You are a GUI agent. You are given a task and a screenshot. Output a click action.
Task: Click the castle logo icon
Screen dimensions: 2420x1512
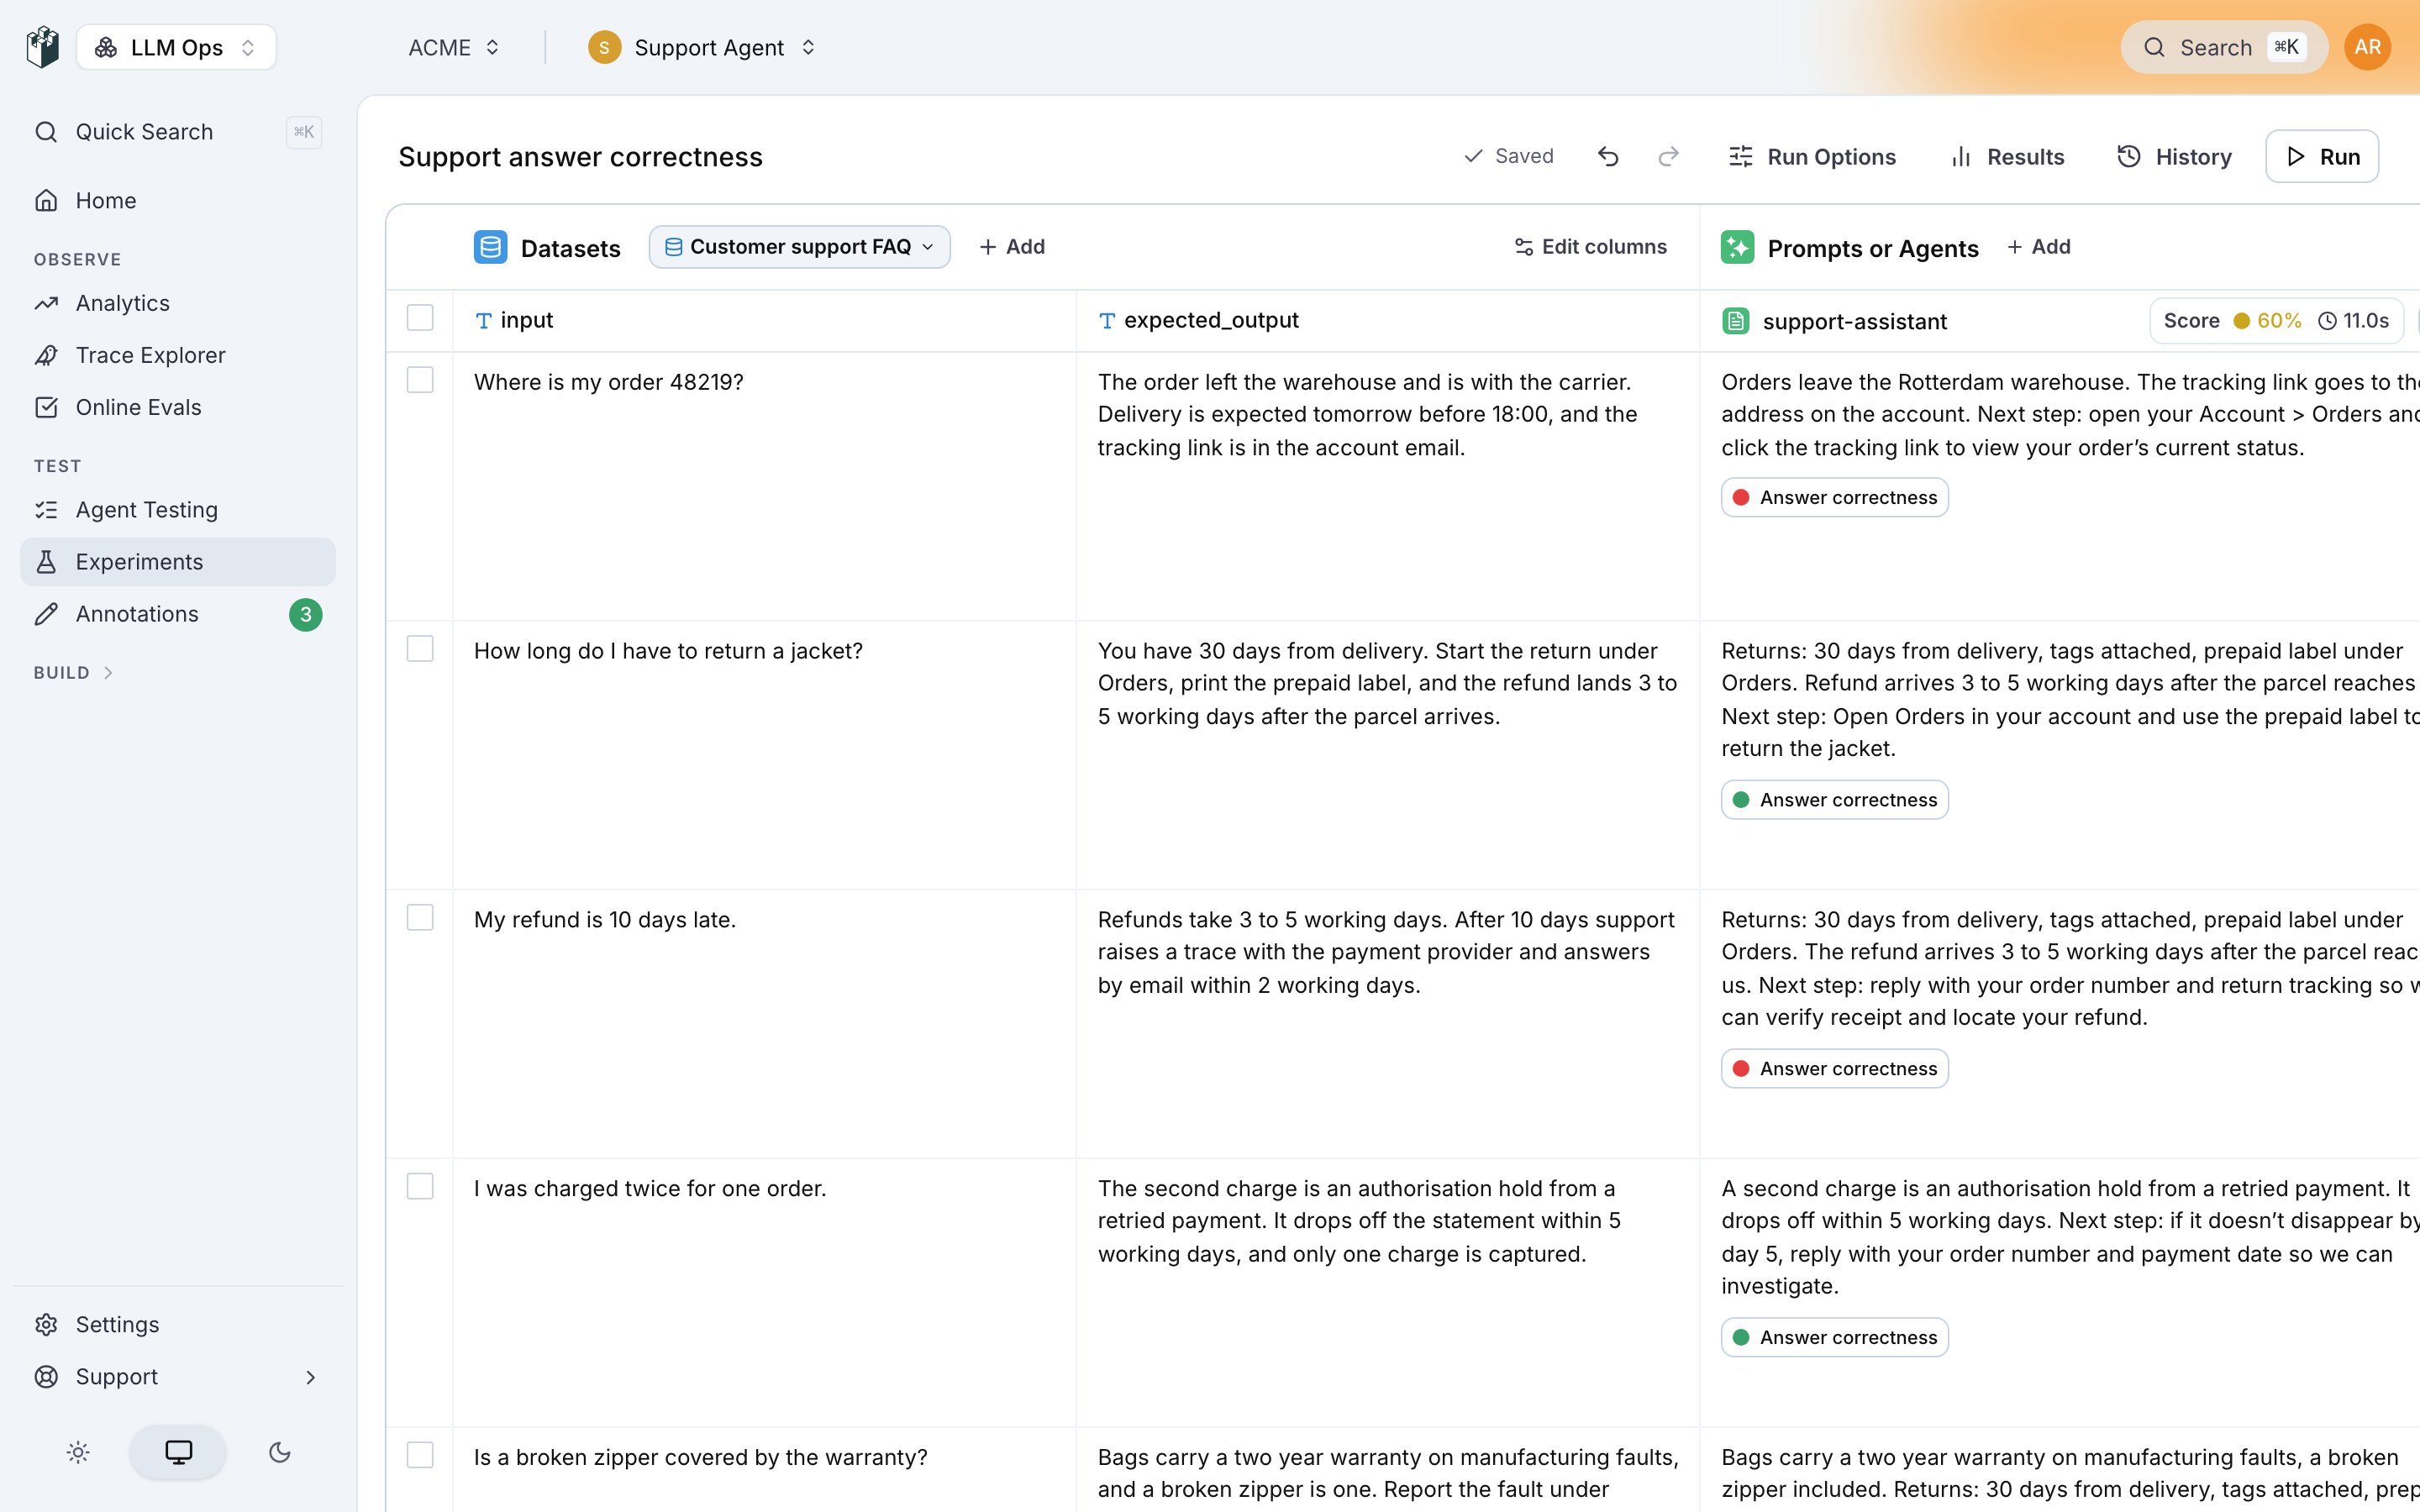(43, 47)
